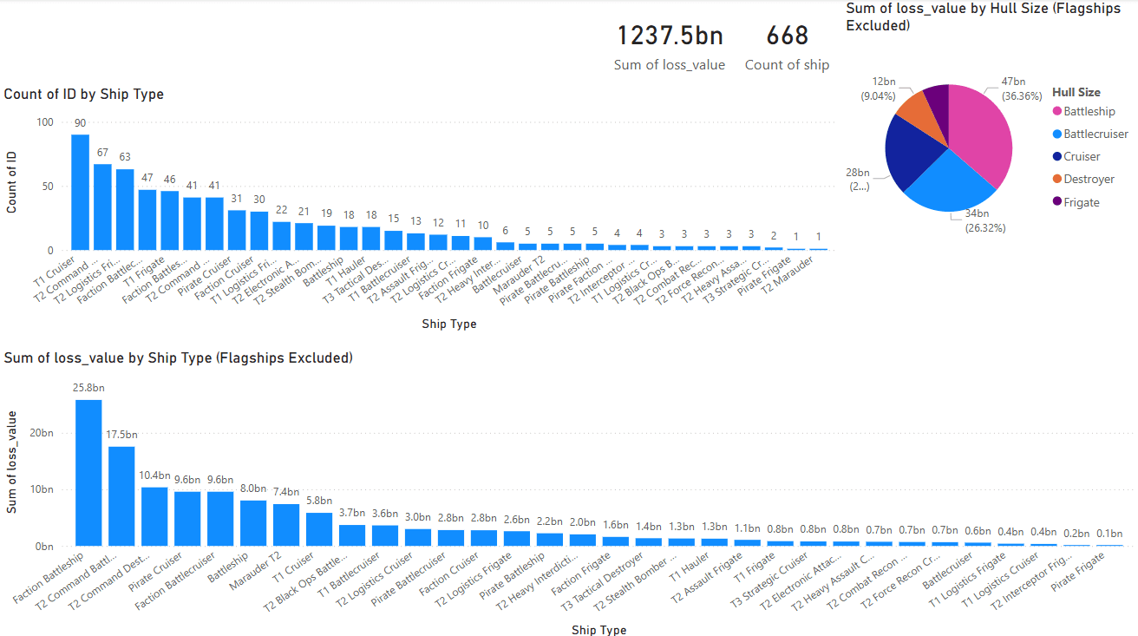Select the Marauder T2 7.4bn bar

pos(287,525)
